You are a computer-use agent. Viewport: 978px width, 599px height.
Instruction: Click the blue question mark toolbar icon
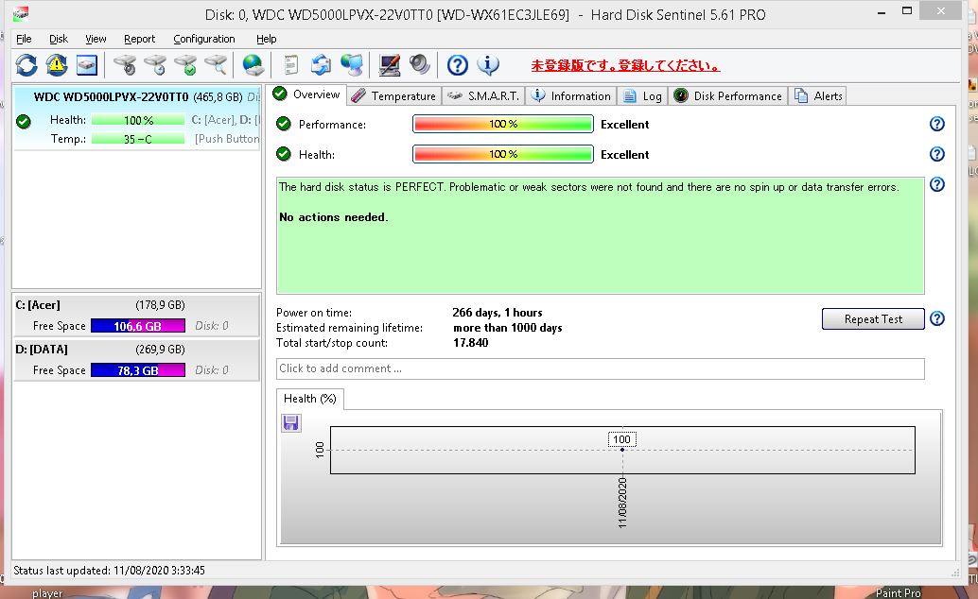pyautogui.click(x=457, y=65)
